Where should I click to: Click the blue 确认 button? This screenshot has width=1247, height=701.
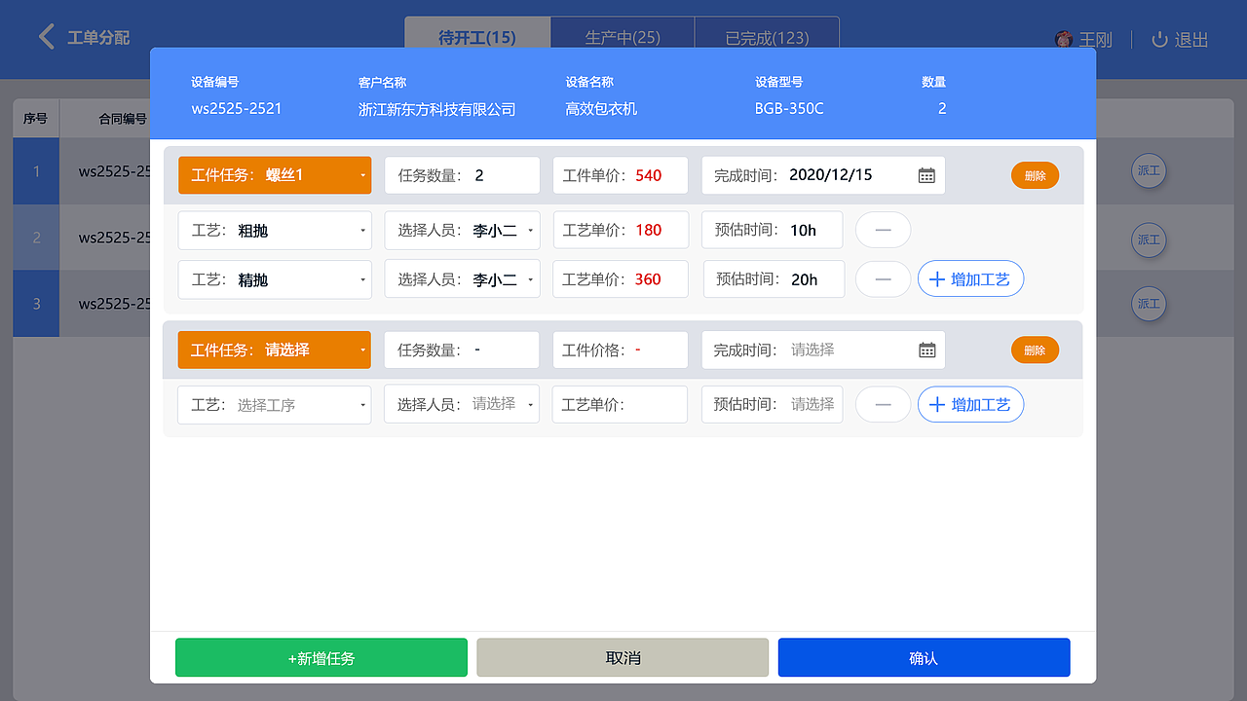pos(924,657)
